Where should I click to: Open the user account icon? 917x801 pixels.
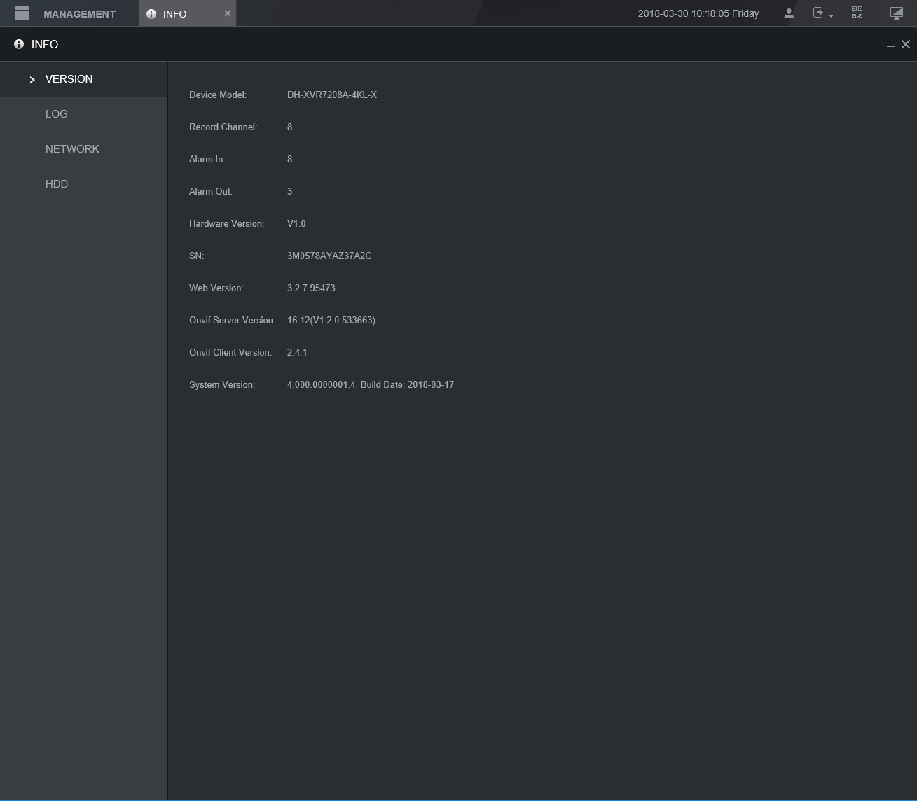tap(789, 13)
